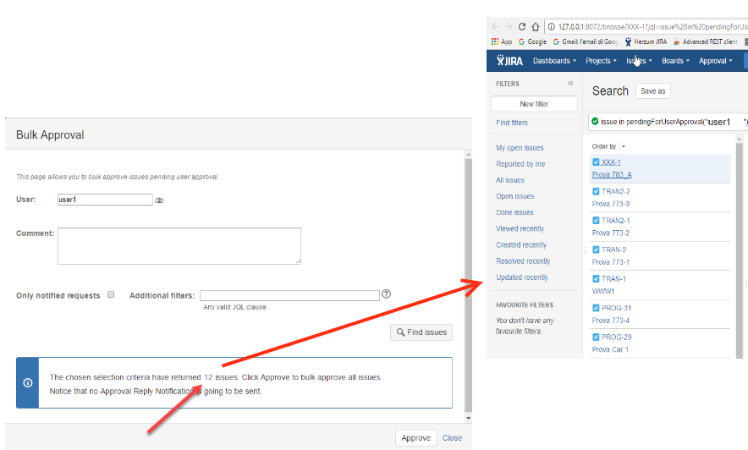748x450 pixels.
Task: Open the Approval menu
Action: tap(715, 61)
